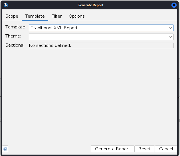The image size is (180, 156).
Task: Click the help icon at bottom-left
Action: pos(5,149)
